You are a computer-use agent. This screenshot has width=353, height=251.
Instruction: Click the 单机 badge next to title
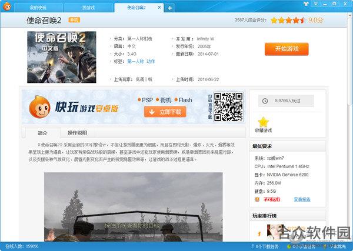coord(74,20)
